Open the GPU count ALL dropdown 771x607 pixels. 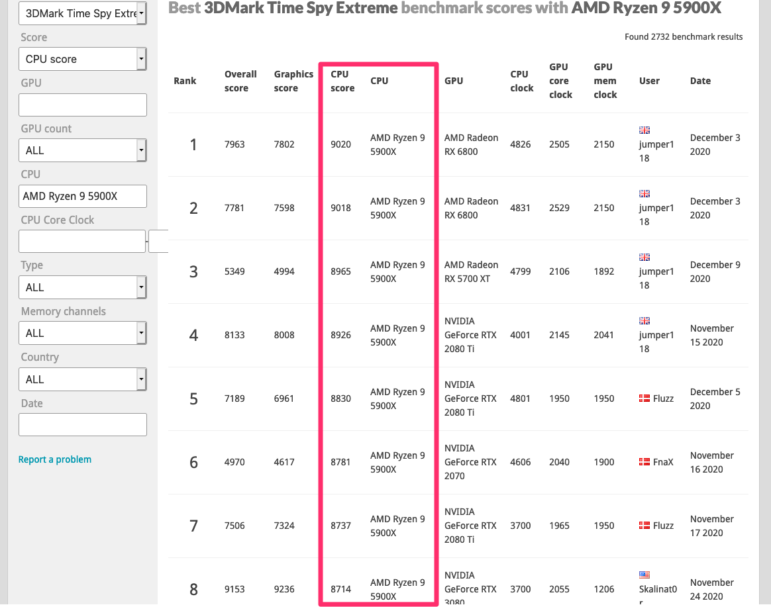click(x=83, y=150)
